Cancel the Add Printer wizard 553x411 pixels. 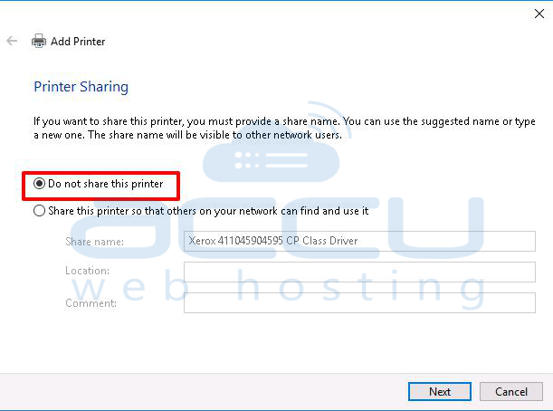(511, 391)
